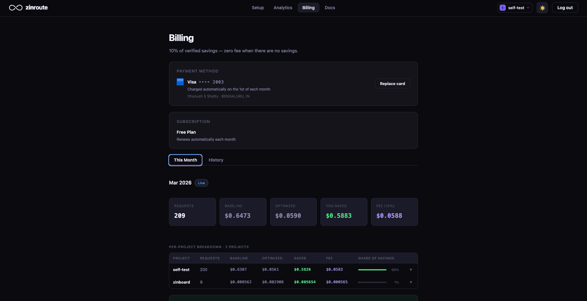The height and width of the screenshot is (301, 587).
Task: Click the Live status badge
Action: [x=201, y=183]
